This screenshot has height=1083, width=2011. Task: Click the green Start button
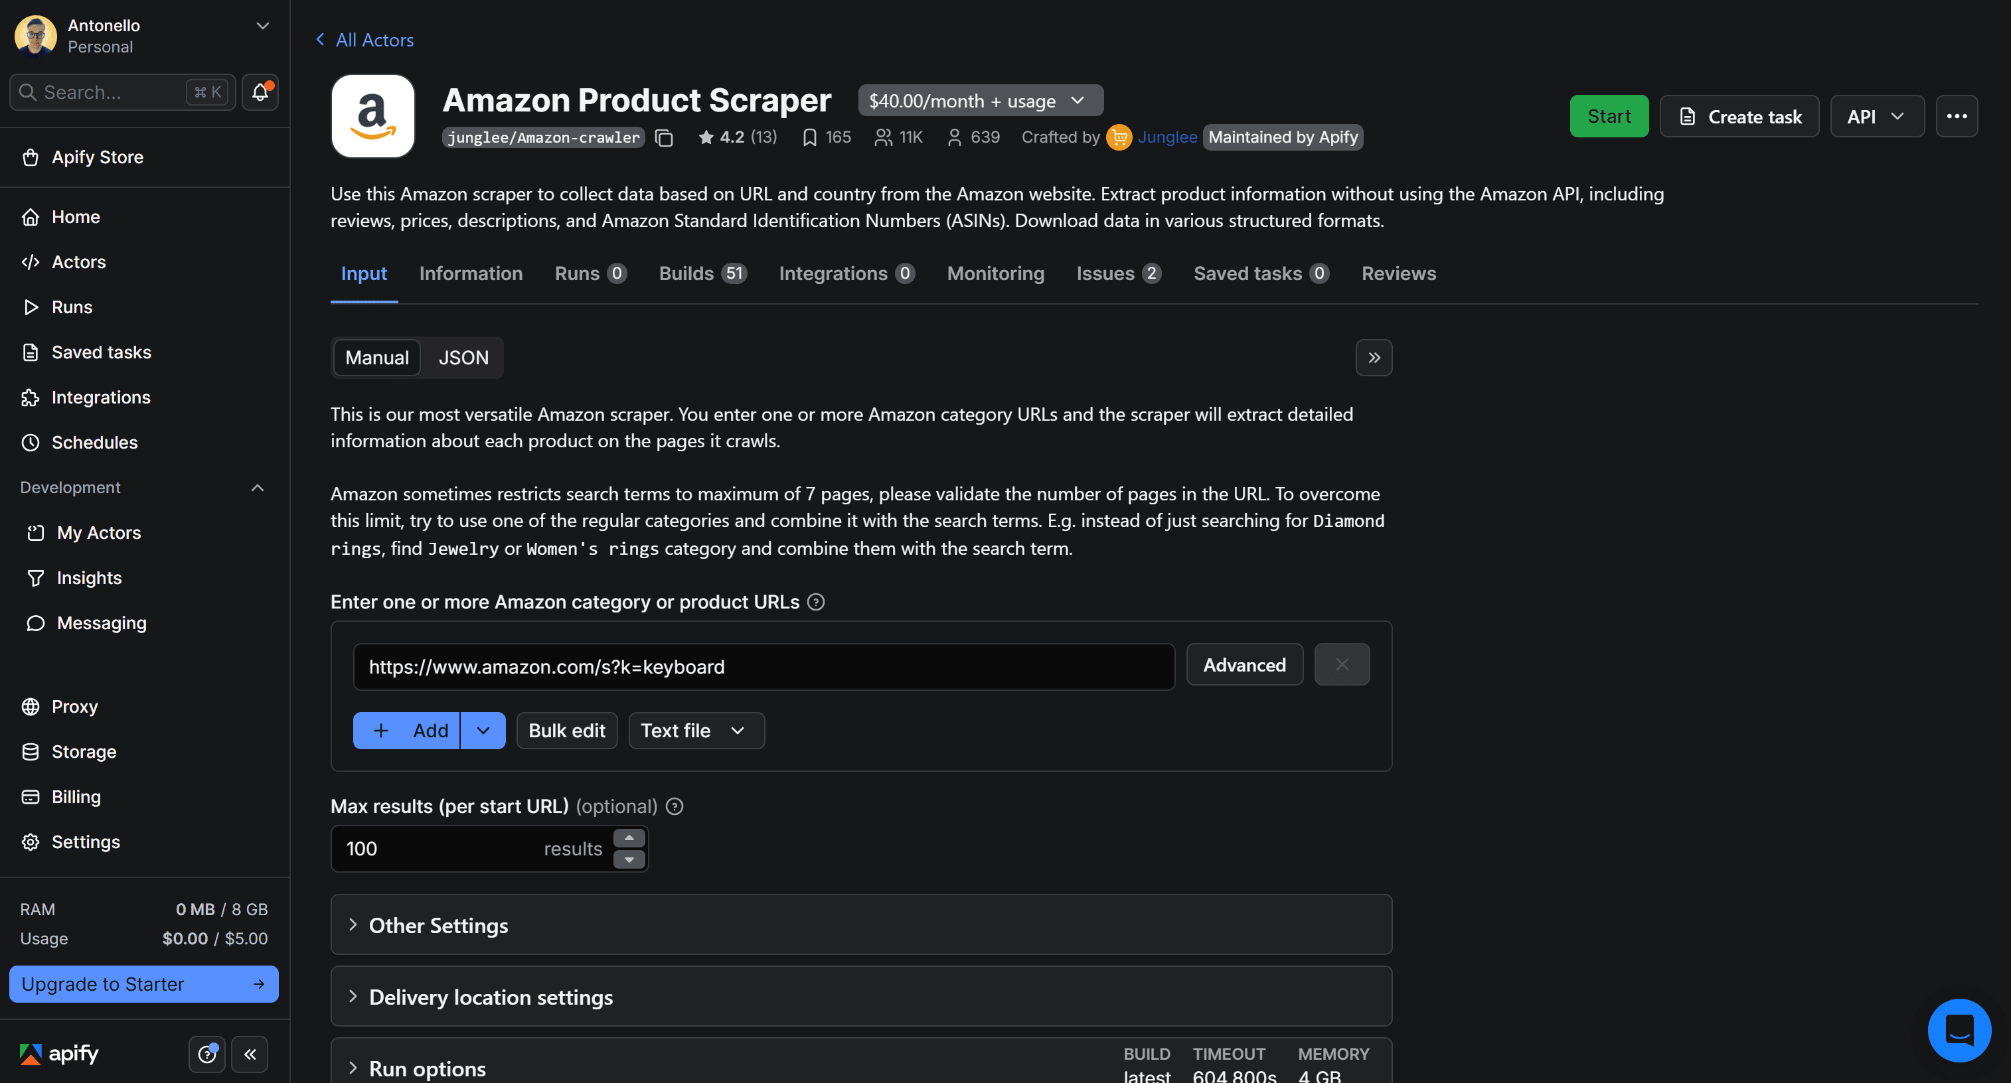pos(1609,115)
